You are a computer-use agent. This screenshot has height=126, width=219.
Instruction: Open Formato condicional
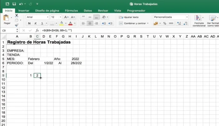coord(199,21)
